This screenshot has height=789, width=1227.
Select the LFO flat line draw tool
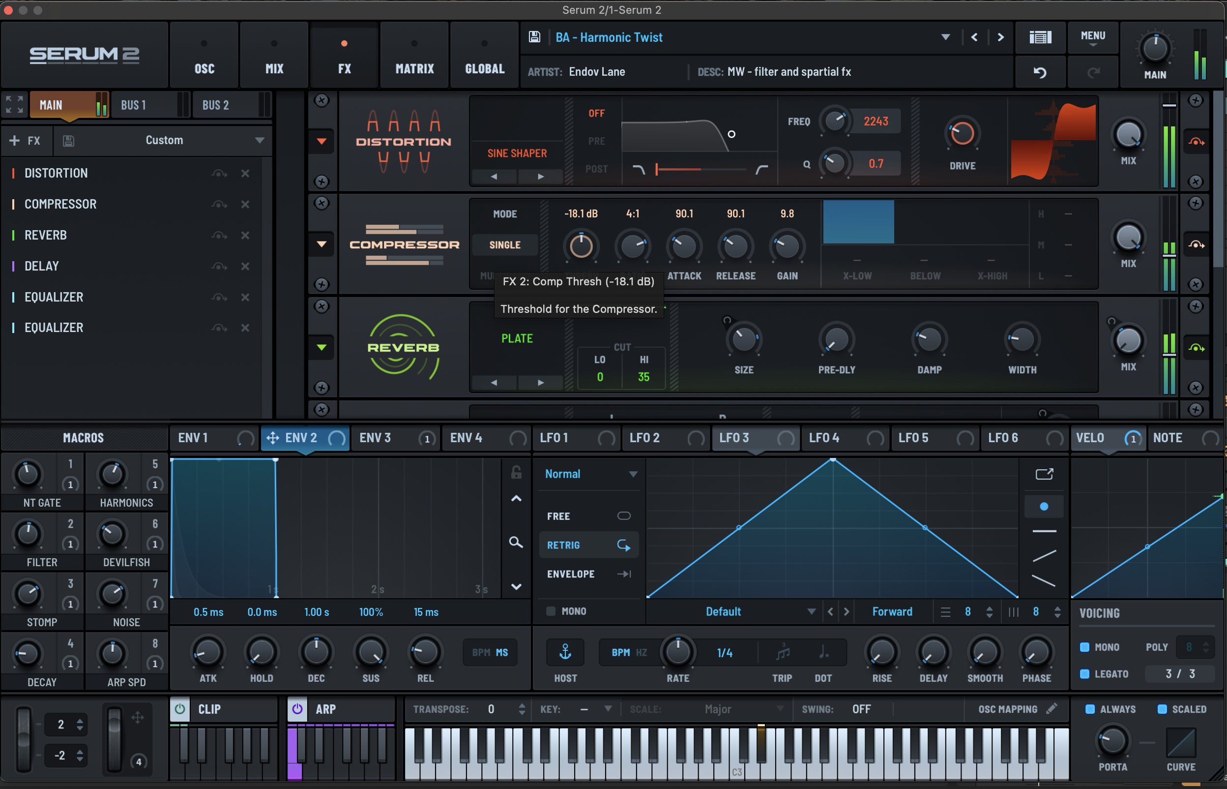1044,531
